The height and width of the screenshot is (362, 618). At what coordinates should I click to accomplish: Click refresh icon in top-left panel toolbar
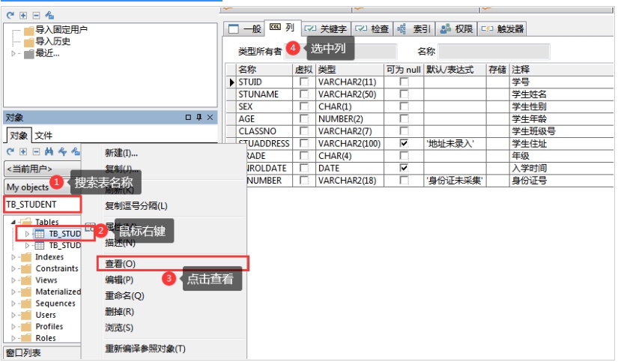[x=10, y=16]
